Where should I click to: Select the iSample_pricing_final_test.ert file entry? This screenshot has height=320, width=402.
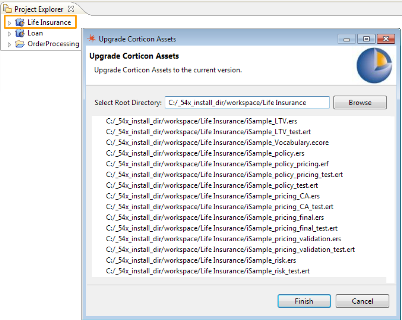(x=222, y=228)
